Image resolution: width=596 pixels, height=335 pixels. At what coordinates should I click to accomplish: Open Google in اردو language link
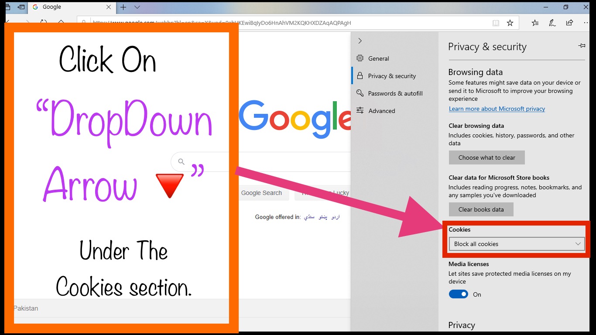[335, 217]
